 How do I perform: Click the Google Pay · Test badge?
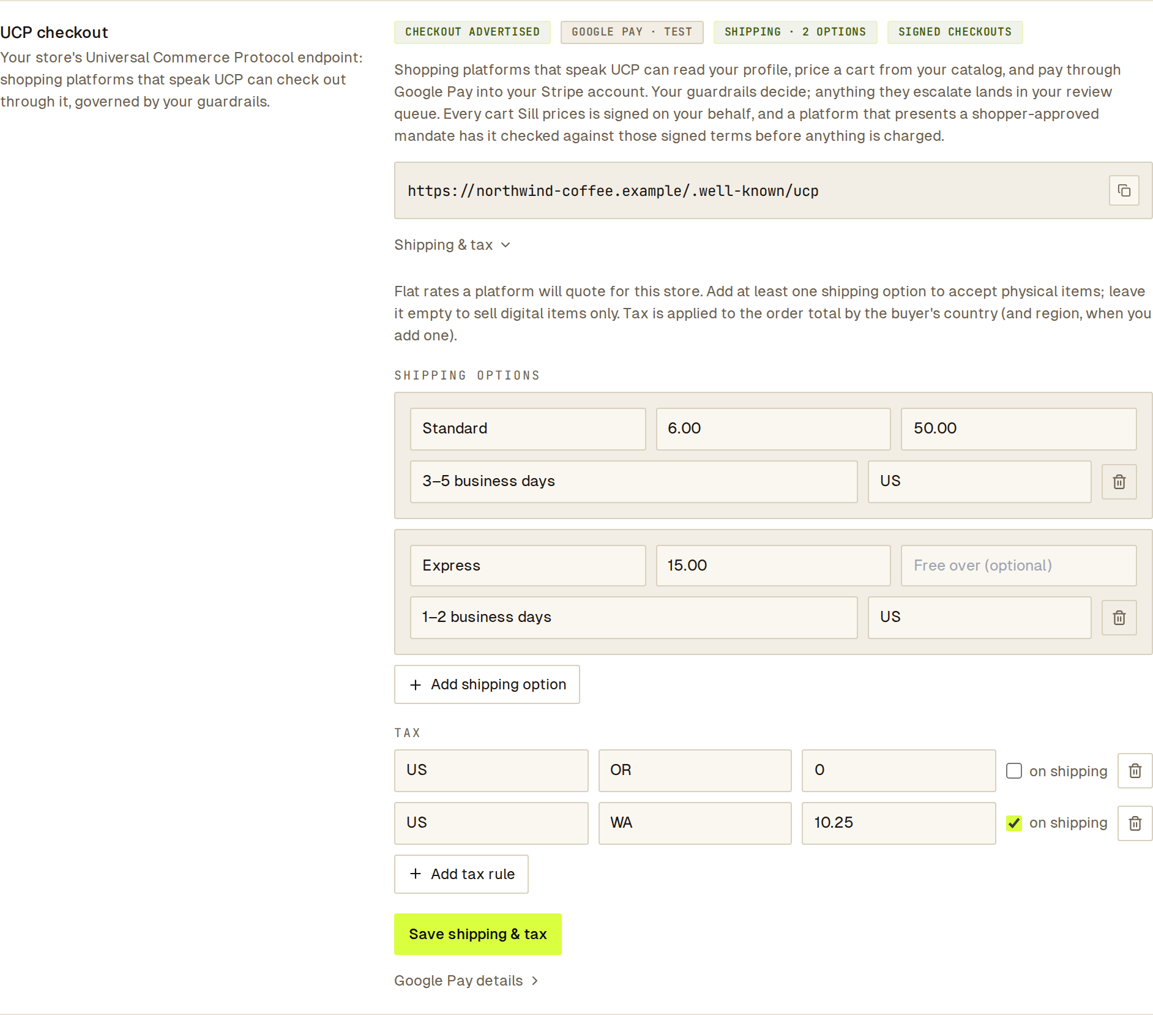(x=632, y=32)
